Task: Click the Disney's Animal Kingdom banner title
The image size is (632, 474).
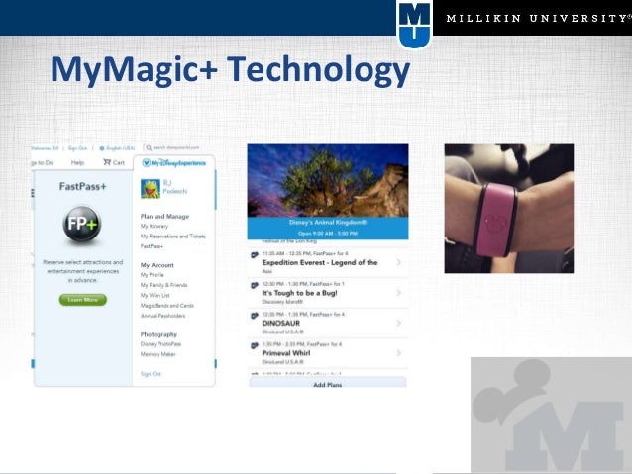Action: click(x=328, y=223)
